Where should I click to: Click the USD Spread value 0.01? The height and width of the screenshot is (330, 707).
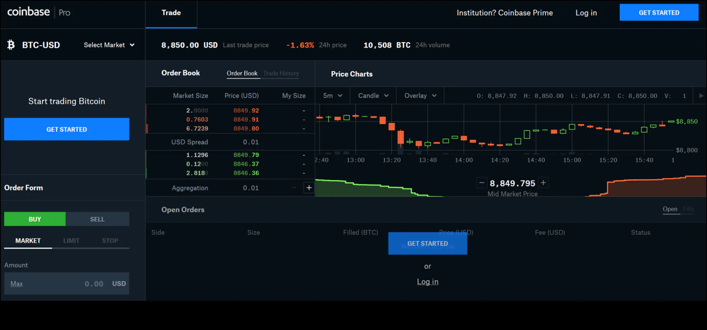pos(251,142)
